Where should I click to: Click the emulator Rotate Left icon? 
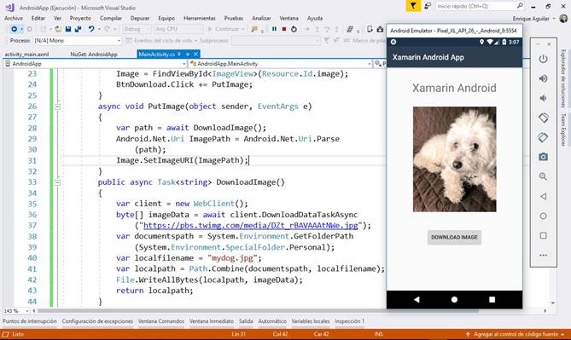point(543,118)
